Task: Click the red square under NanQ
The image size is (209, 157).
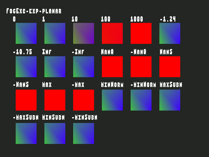Action: [x=112, y=67]
